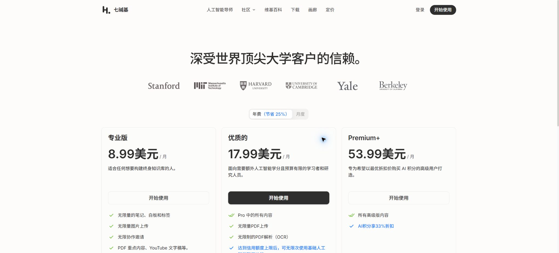Go to 维基百科 in the navigation
Viewport: 559px width, 253px height.
(x=273, y=10)
